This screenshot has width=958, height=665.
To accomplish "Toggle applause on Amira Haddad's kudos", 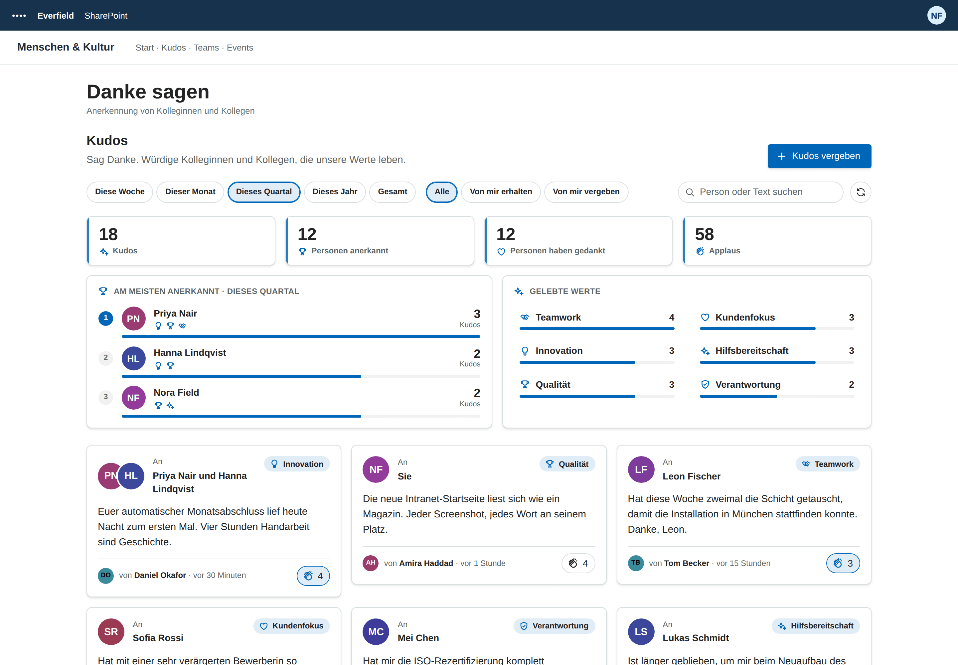I will pos(578,563).
